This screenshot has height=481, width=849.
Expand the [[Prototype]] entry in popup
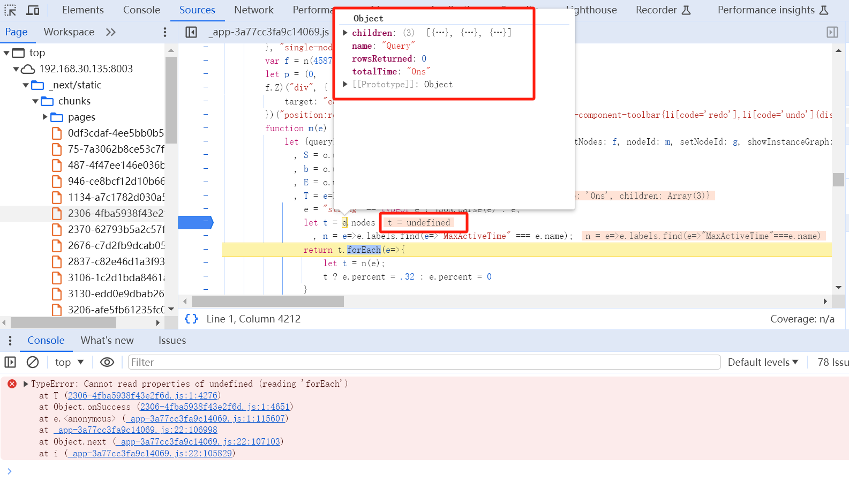[x=345, y=84]
